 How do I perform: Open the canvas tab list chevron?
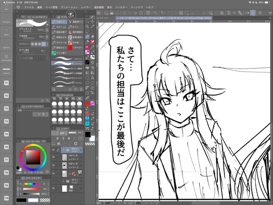tap(270, 18)
